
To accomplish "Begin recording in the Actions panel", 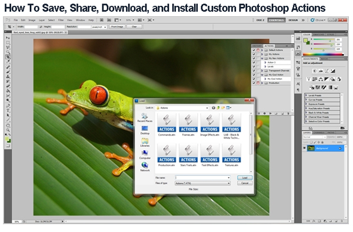I will coord(265,113).
